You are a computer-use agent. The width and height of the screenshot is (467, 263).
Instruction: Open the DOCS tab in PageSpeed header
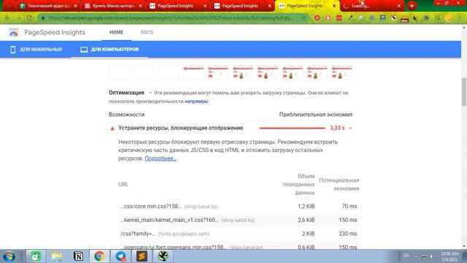click(147, 32)
